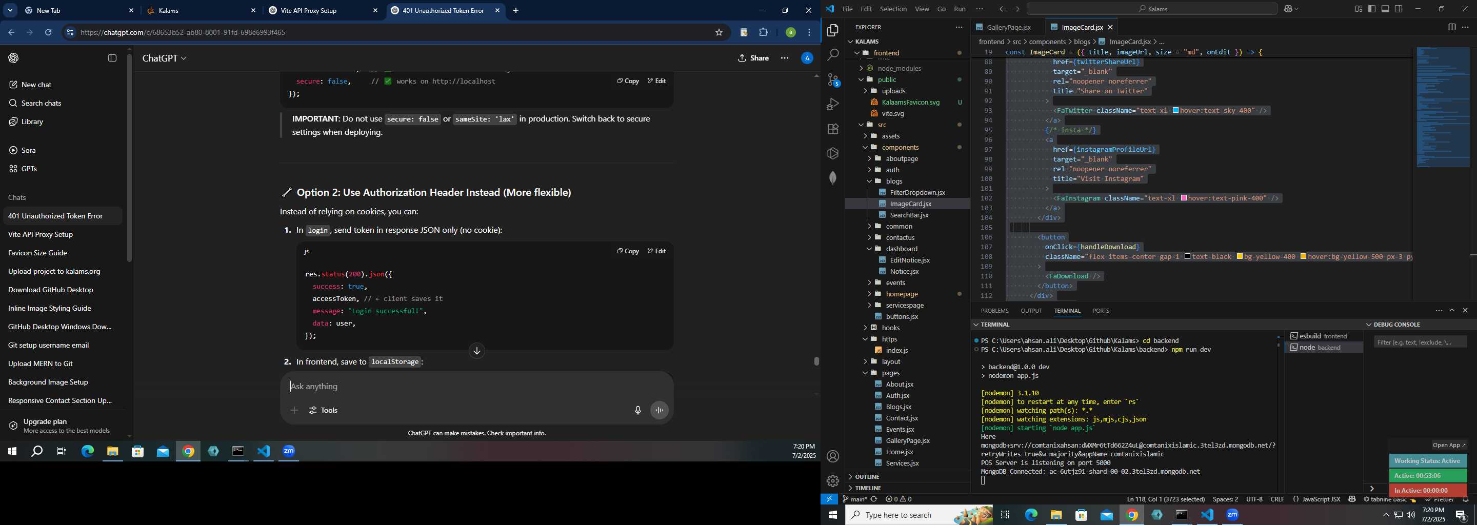Click debug console filter input
1477x525 pixels.
tap(1420, 342)
